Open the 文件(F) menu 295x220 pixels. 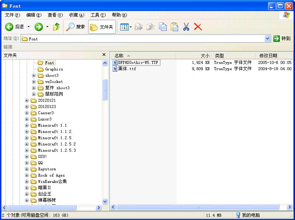pos(13,15)
